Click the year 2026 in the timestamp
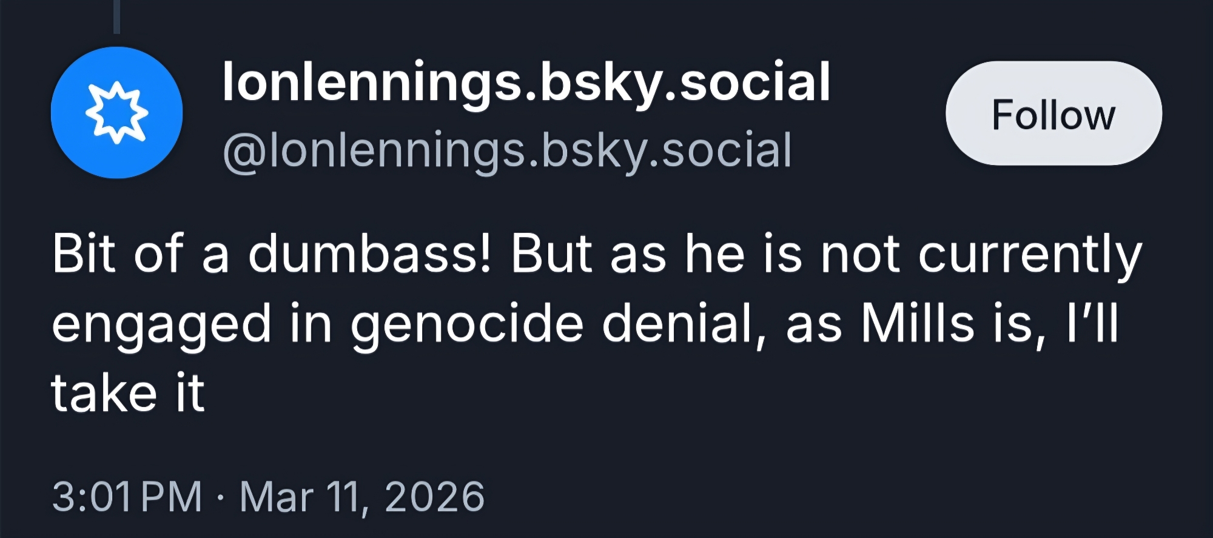The width and height of the screenshot is (1213, 538). coord(434,497)
